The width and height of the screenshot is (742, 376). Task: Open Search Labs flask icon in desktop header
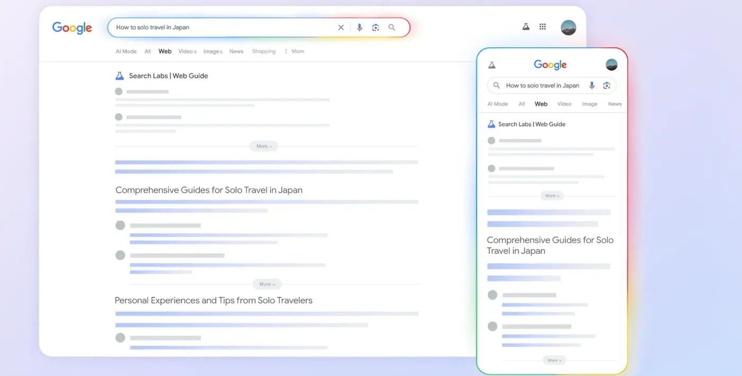(526, 26)
